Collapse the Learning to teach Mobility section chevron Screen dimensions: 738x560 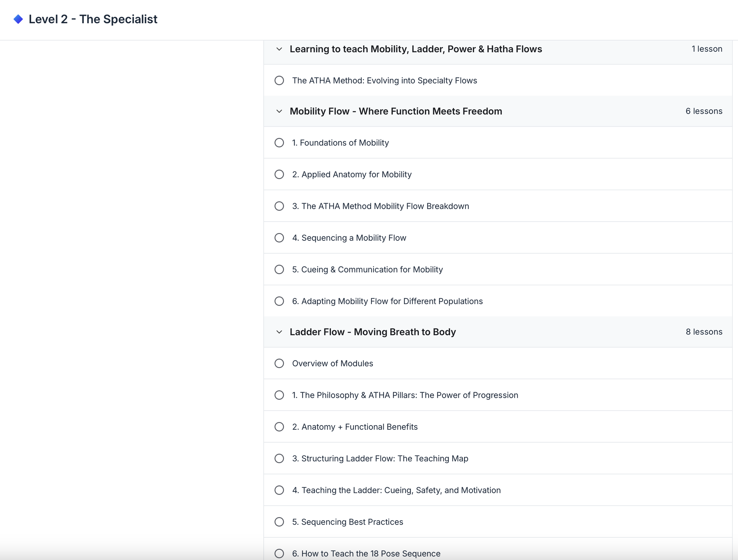click(279, 49)
